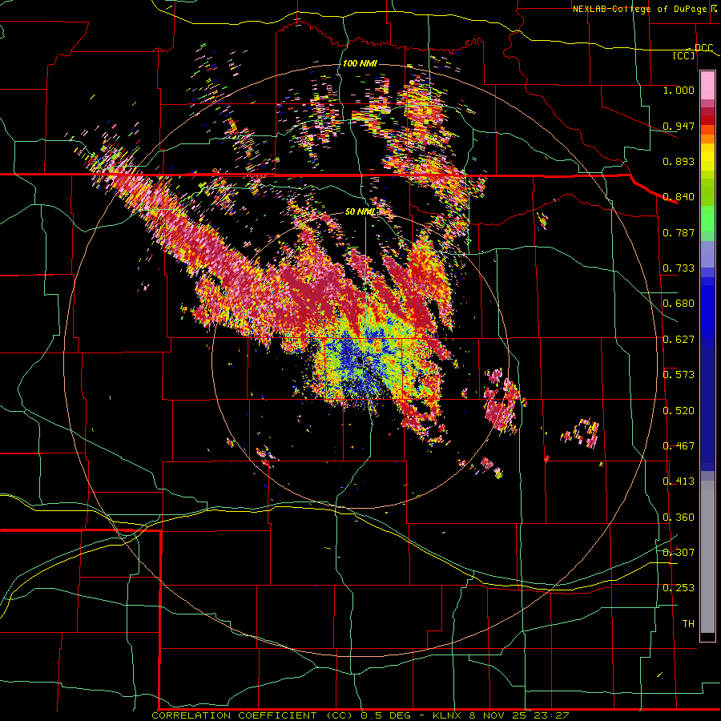Select the 0.947 legend value

tap(679, 126)
